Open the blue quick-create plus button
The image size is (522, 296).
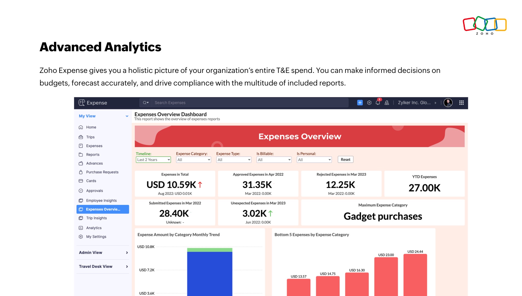tap(360, 103)
